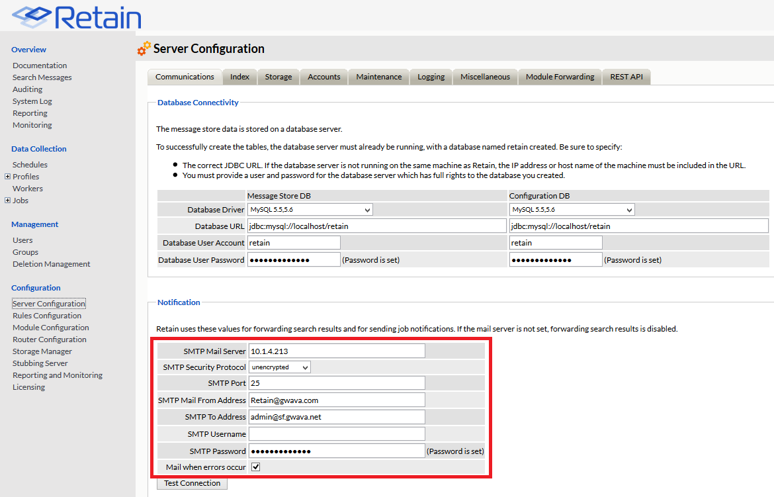Open the Jobs link

tap(21, 200)
